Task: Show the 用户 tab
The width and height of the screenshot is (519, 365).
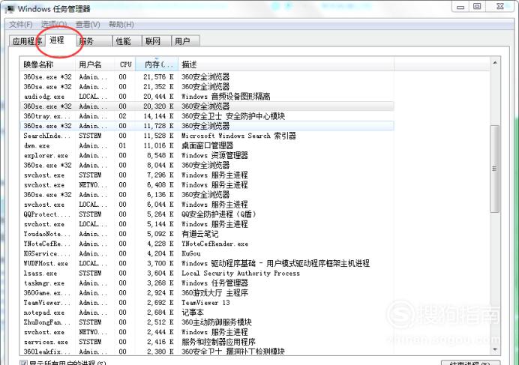Action: tap(186, 41)
